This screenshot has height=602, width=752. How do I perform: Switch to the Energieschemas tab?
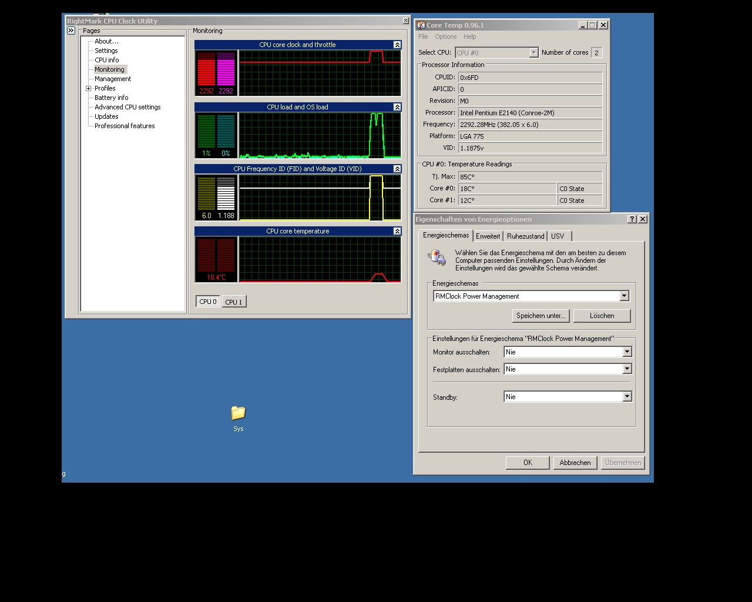click(446, 235)
